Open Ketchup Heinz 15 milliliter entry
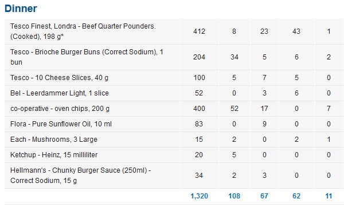The image size is (344, 207). click(x=54, y=155)
